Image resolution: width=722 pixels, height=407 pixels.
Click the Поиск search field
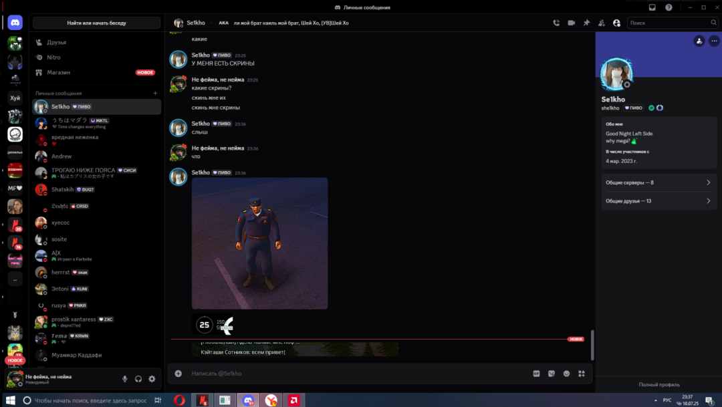(x=673, y=23)
